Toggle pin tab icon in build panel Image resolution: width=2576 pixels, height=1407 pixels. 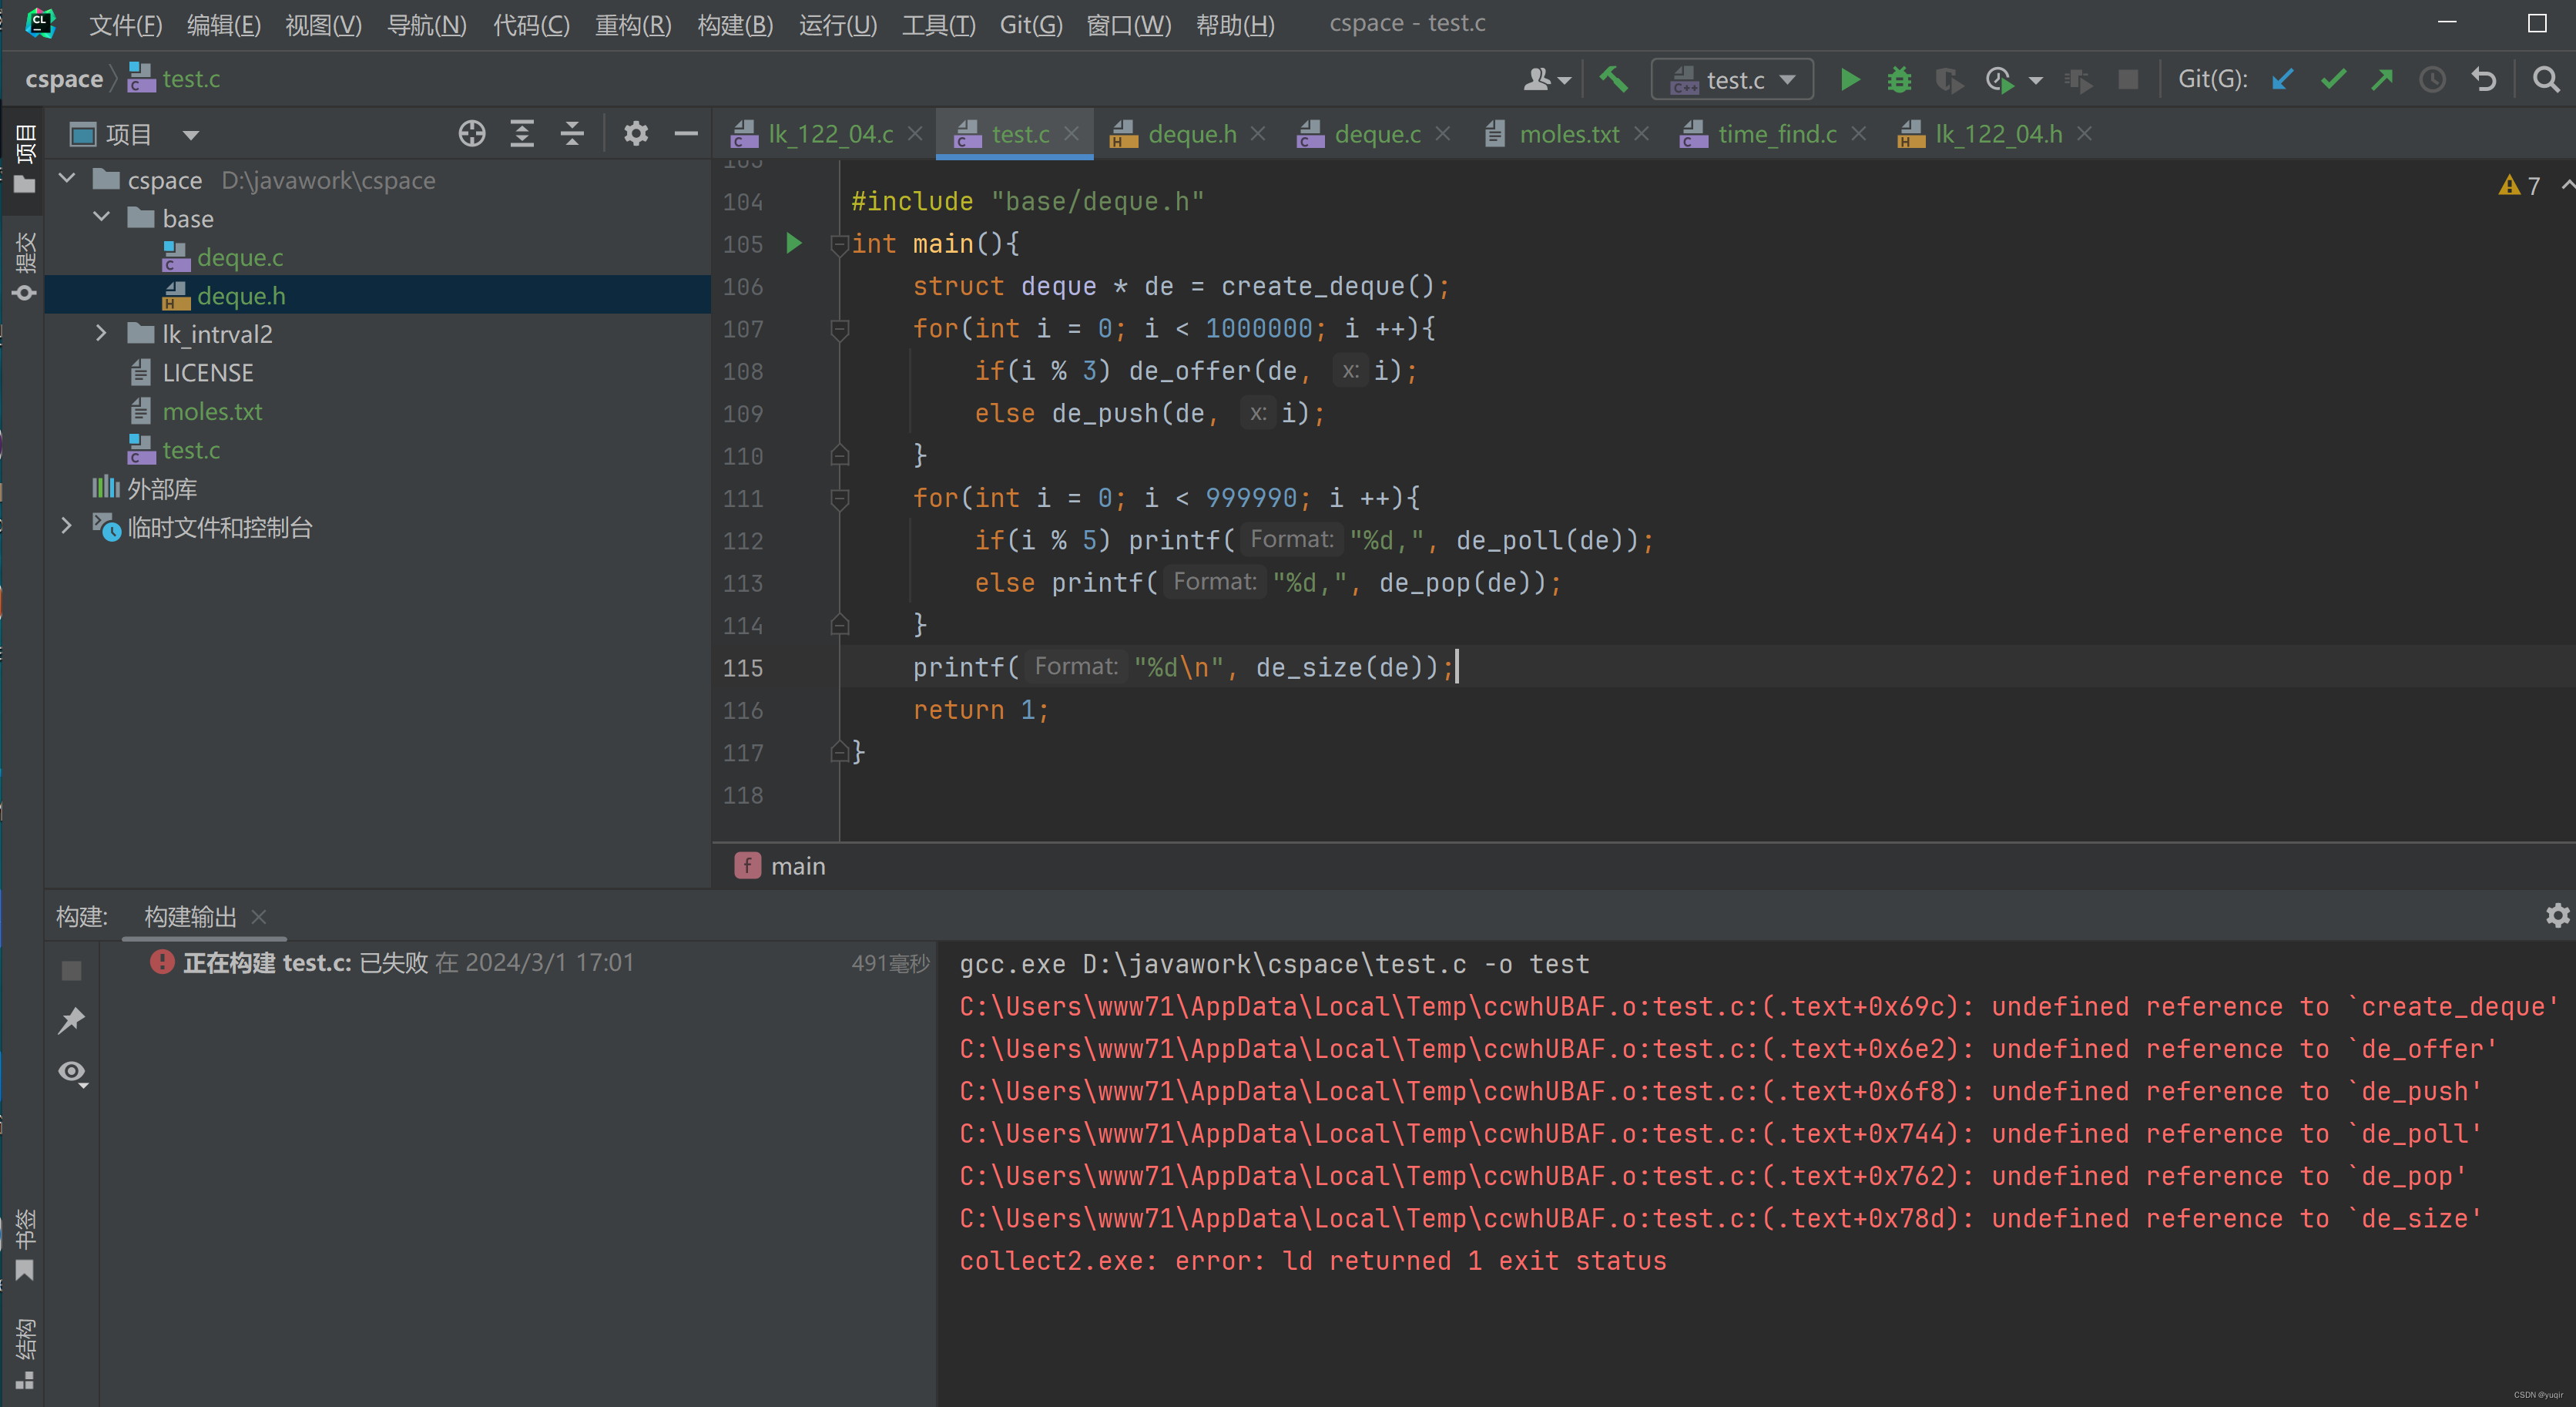pos(72,1020)
